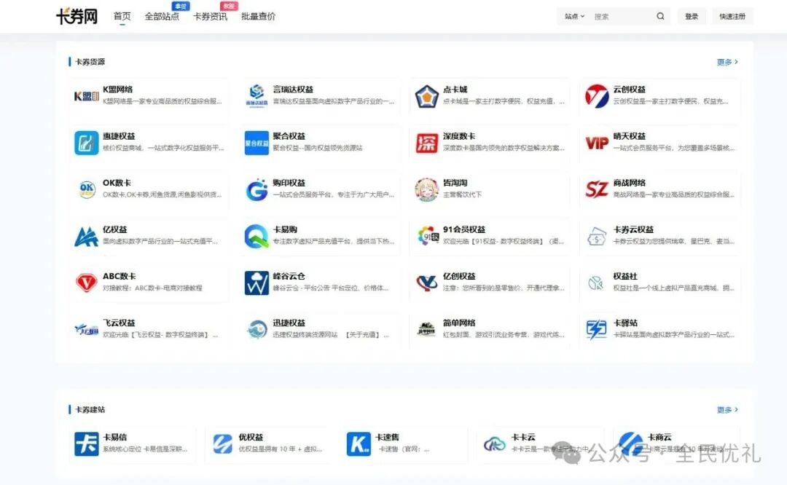Open the 卡商云 title text
Screen dimensions: 787x485
click(x=659, y=437)
